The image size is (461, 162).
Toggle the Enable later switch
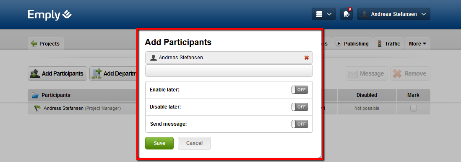point(300,90)
